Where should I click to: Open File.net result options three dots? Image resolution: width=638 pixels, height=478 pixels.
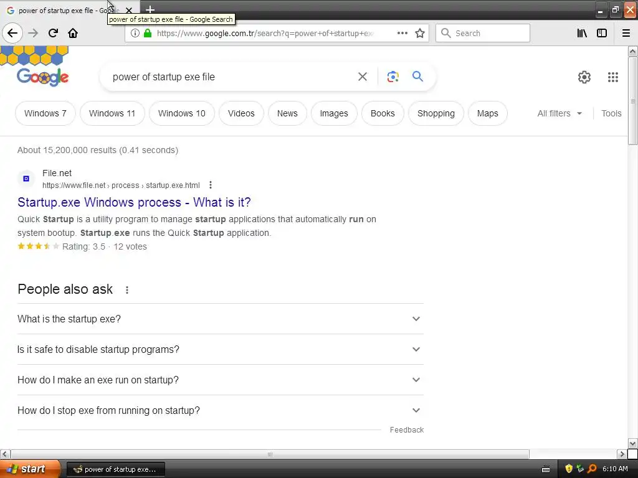[211, 185]
